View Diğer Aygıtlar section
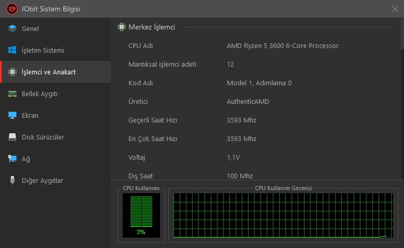The image size is (404, 248). click(x=55, y=180)
